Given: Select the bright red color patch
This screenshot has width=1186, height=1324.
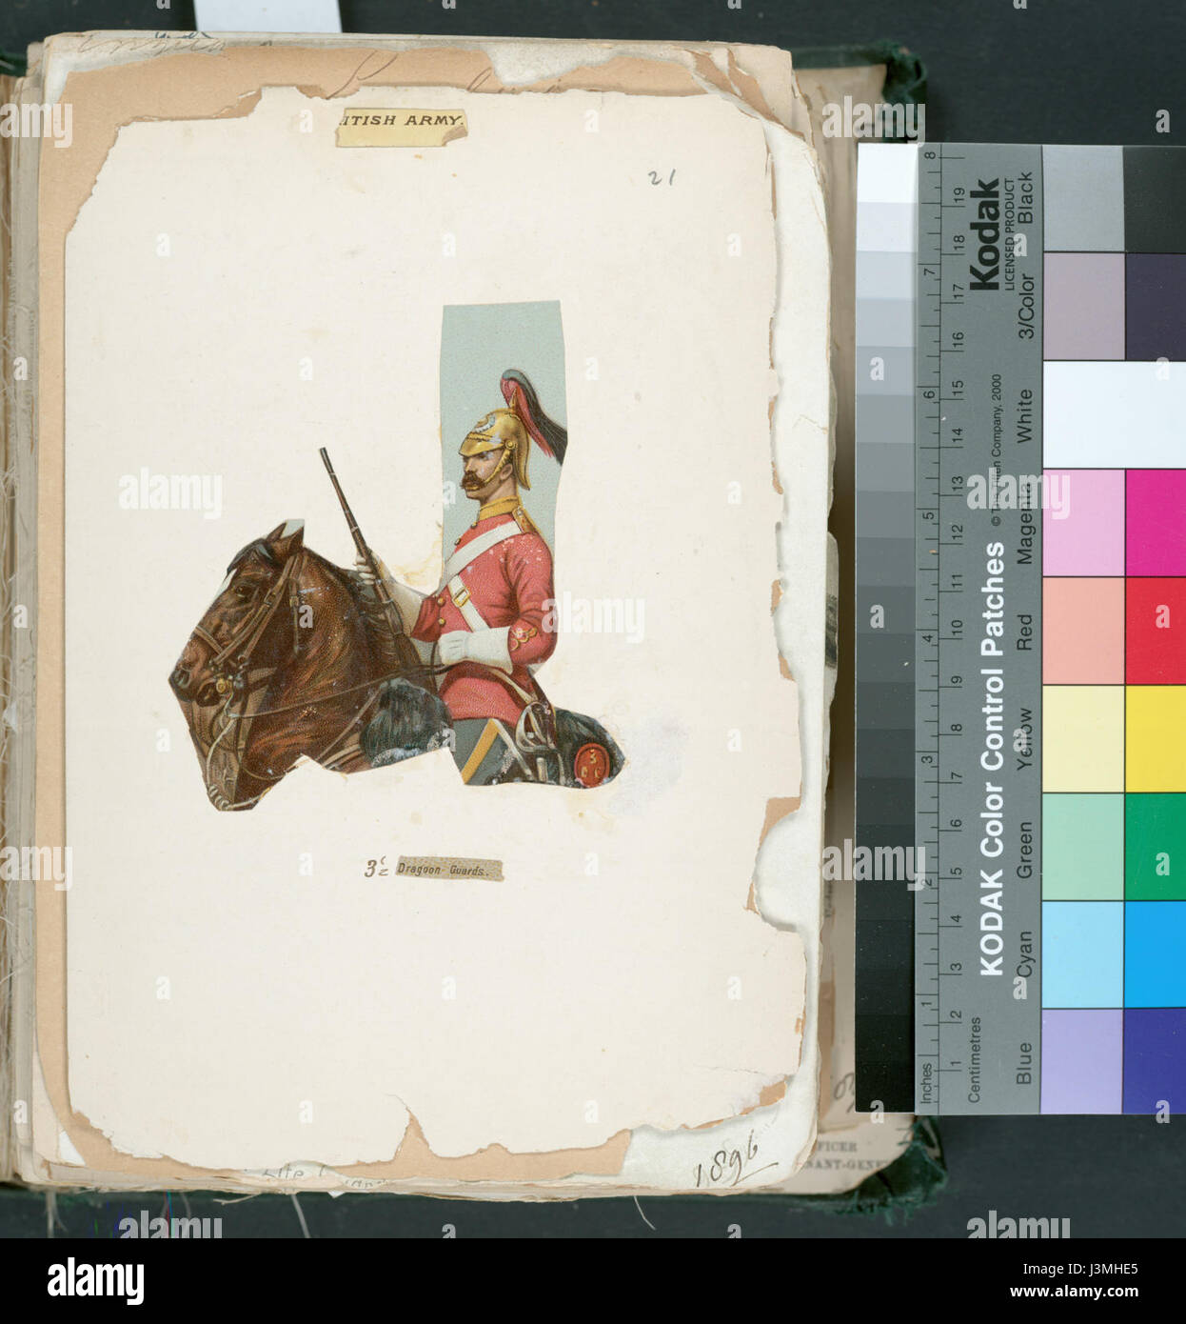Looking at the screenshot, I should [x=1156, y=630].
